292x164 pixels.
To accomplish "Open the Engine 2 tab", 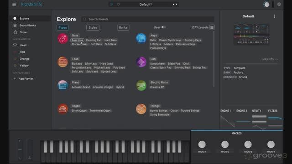I will (x=241, y=111).
